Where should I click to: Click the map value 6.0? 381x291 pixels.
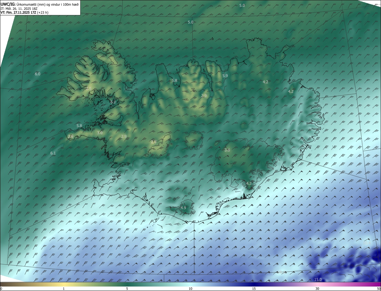pos(38,74)
